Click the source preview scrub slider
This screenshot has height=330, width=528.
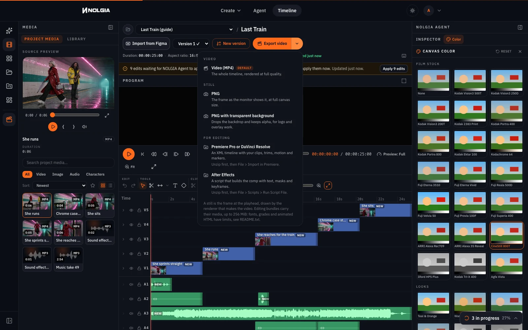click(x=76, y=115)
